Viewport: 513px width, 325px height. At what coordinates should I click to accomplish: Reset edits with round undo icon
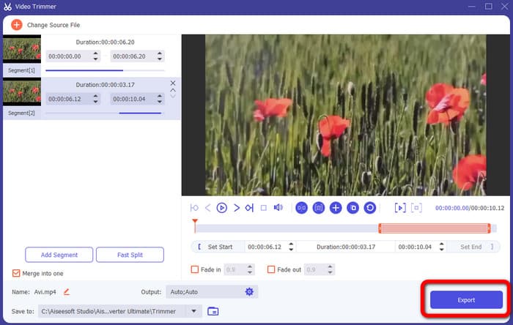(x=370, y=208)
